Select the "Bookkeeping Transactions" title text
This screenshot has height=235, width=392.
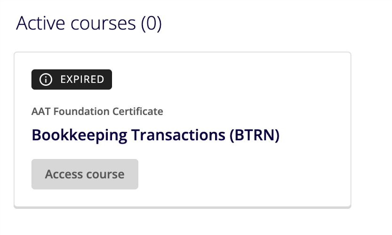(128, 135)
